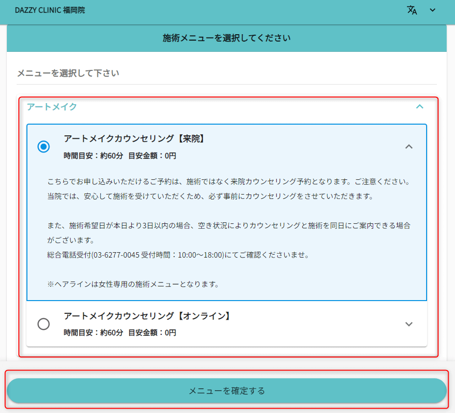Collapse the アートメイク category section
The width and height of the screenshot is (455, 413).
(x=420, y=107)
